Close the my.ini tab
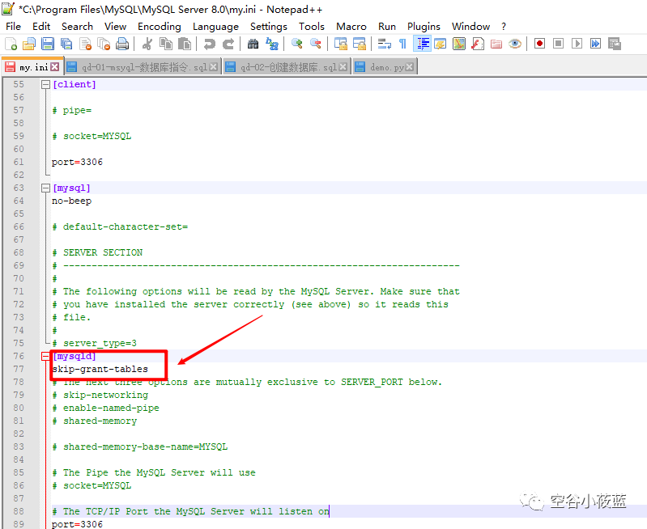647x529 pixels. [x=55, y=67]
